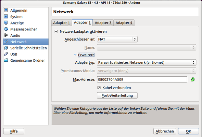Viewport: 202px width, 137px height.
Task: Click the Allgemein monitor icon
Action: coord(6,10)
